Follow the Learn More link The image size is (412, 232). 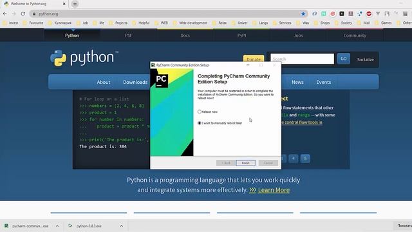[274, 190]
